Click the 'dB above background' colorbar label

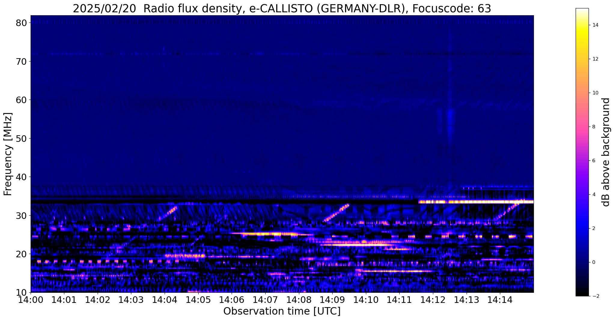tap(606, 152)
